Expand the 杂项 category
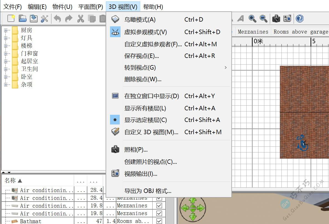 point(6,85)
